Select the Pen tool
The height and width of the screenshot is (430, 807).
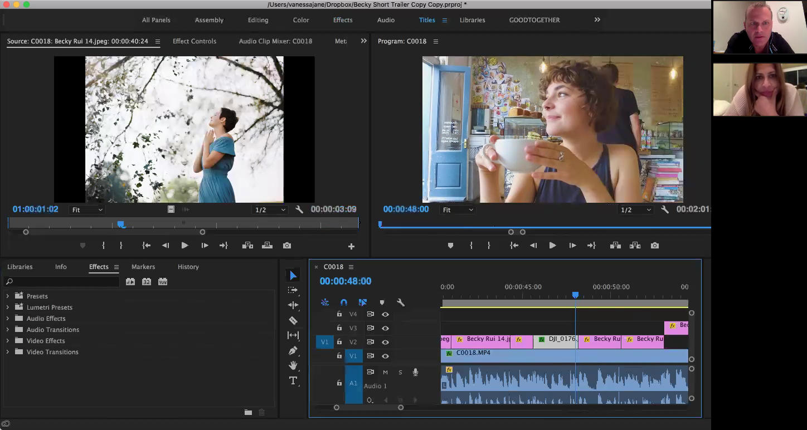click(293, 350)
